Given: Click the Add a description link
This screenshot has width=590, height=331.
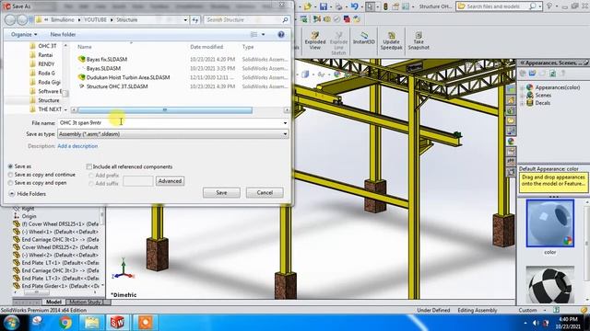Looking at the screenshot, I should (x=77, y=146).
